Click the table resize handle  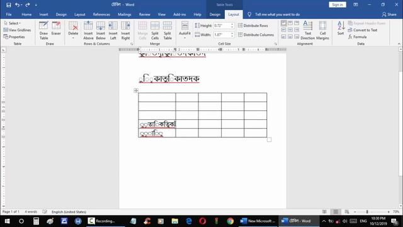click(x=269, y=139)
